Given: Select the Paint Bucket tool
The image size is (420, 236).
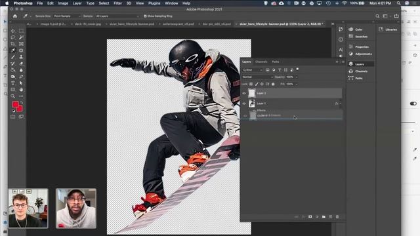Looking at the screenshot, I should [13, 70].
